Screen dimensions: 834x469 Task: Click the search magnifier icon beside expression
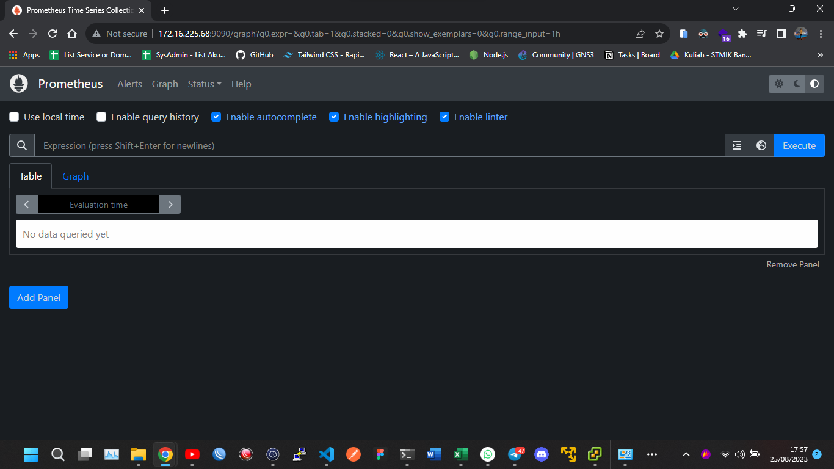(x=22, y=145)
